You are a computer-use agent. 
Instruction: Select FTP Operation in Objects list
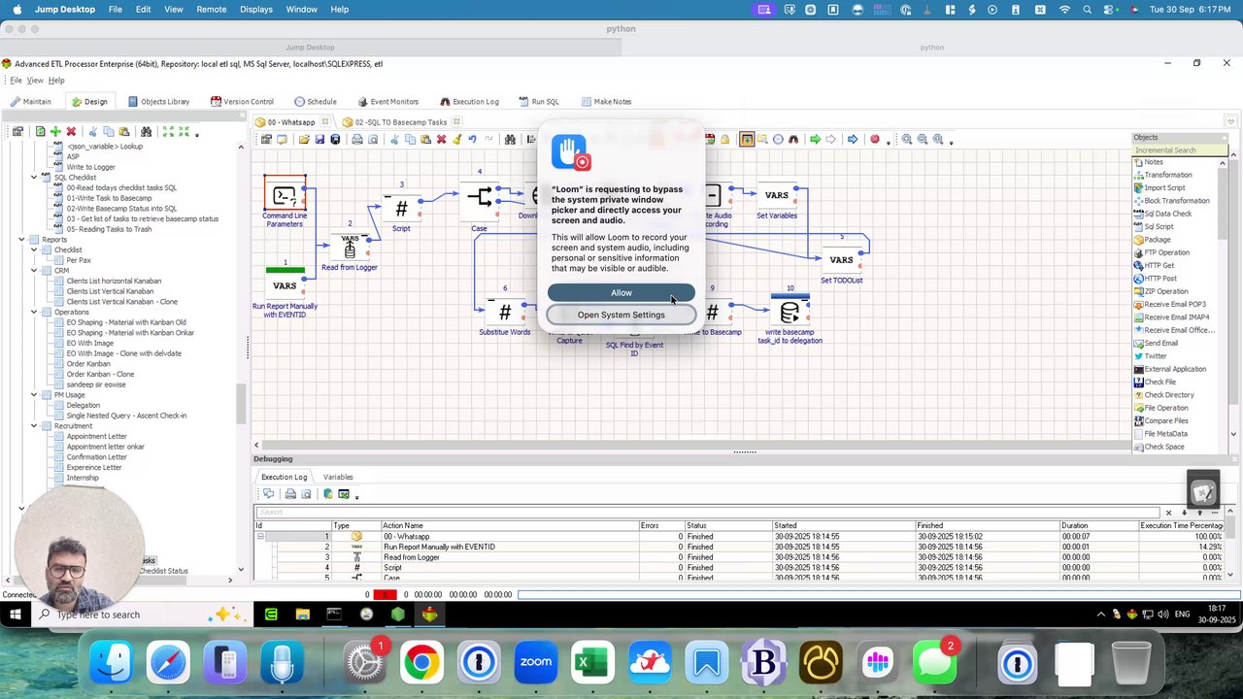(x=1166, y=252)
